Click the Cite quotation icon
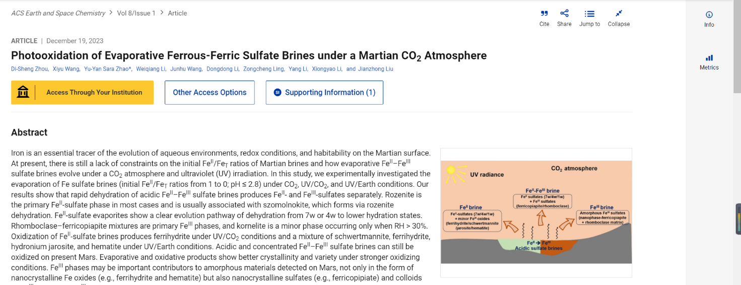 pyautogui.click(x=544, y=14)
